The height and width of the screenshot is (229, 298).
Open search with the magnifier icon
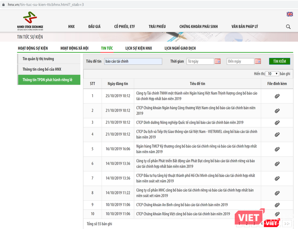[288, 27]
